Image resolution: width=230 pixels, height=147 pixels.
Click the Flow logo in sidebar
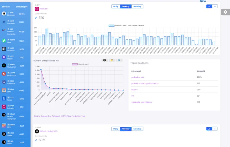[x=4, y=41]
